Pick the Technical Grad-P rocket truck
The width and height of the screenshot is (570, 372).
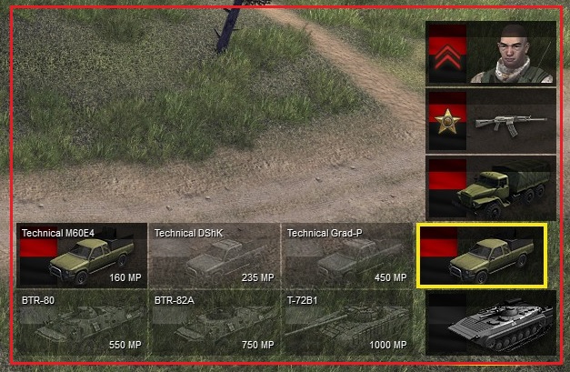[347, 256]
